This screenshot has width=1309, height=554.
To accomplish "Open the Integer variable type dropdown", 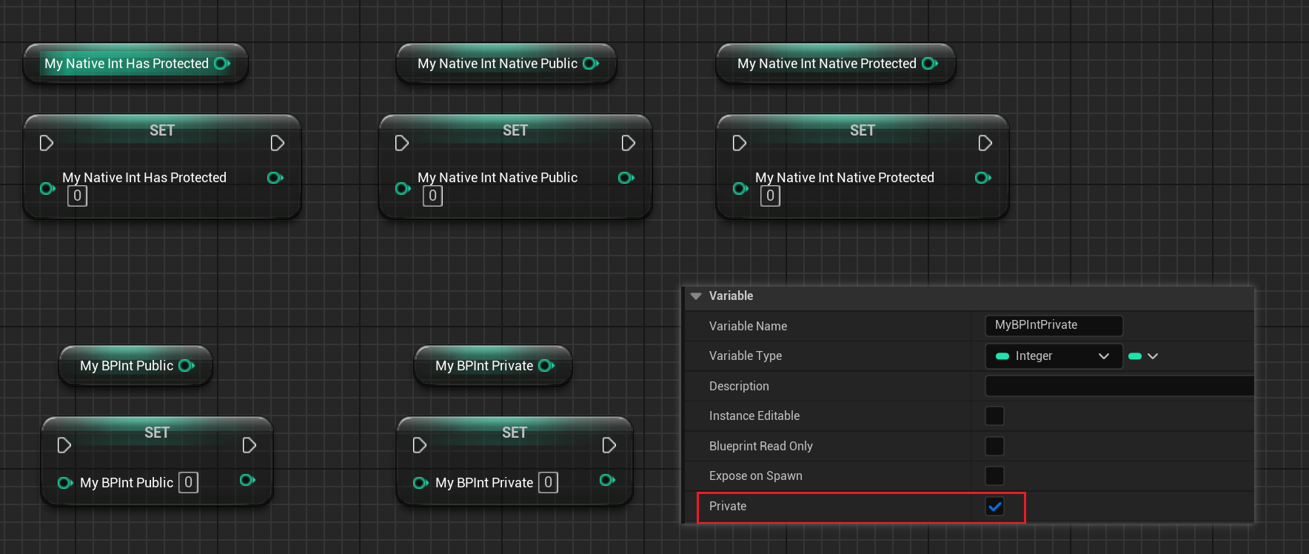I will coord(1053,356).
